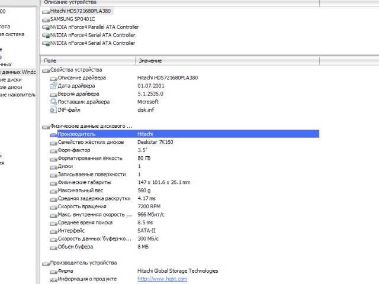Click the value '80 ГБ'

(144, 158)
